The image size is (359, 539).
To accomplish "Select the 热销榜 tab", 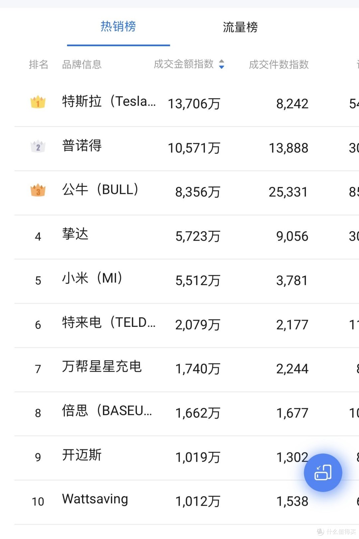I will coord(118,27).
